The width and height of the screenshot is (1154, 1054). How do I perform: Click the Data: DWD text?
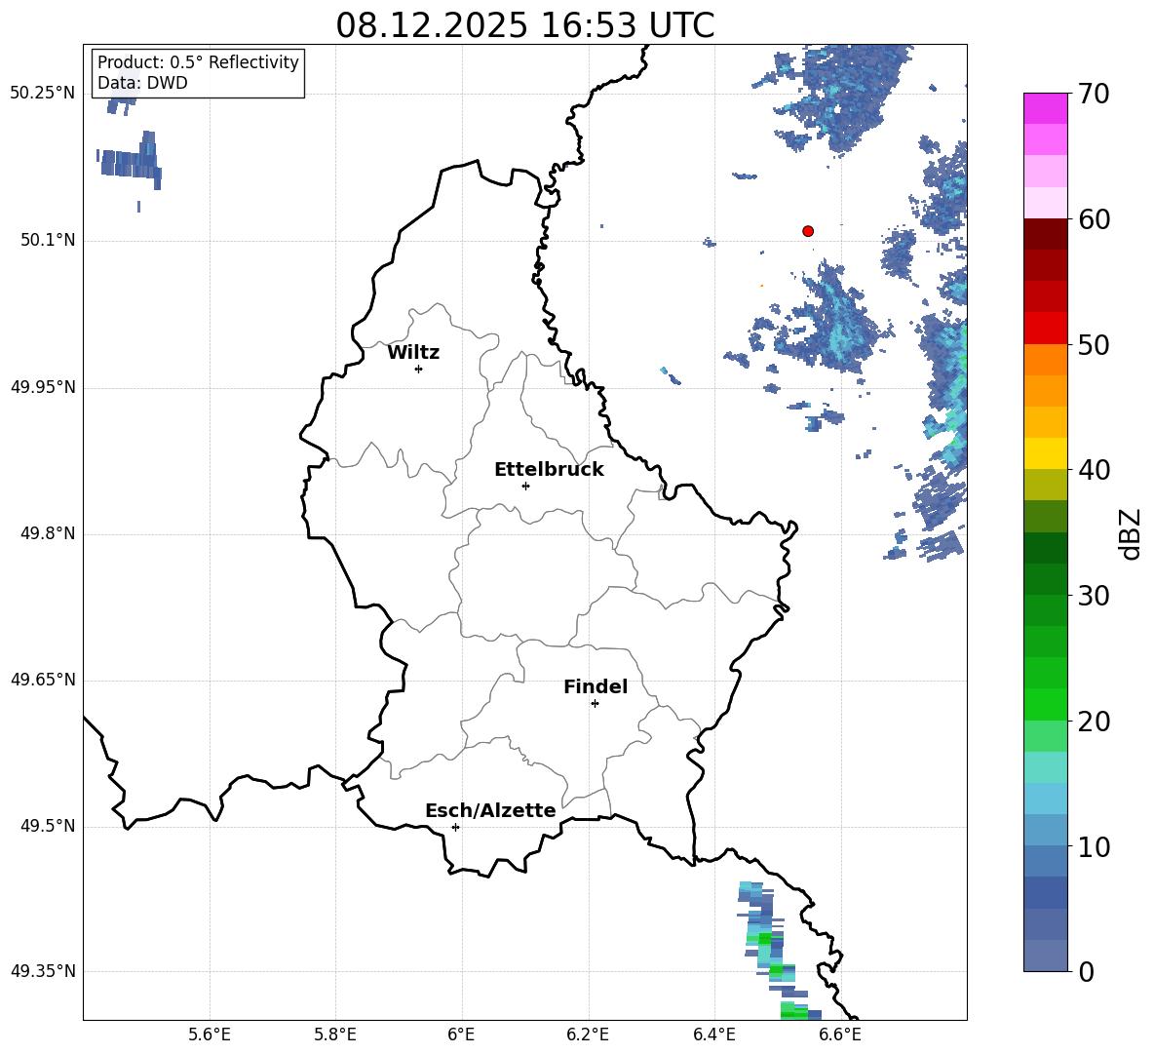142,83
